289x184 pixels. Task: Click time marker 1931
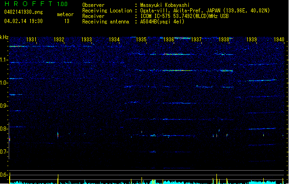pyautogui.click(x=31, y=40)
